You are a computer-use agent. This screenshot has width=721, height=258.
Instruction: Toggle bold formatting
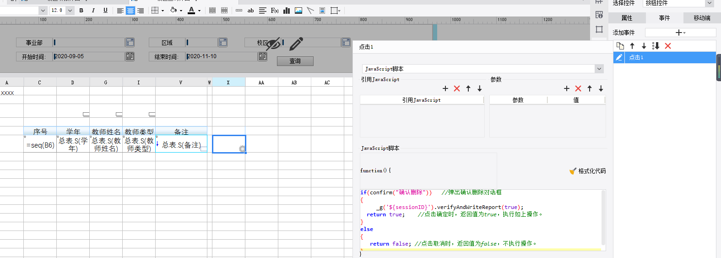point(81,10)
